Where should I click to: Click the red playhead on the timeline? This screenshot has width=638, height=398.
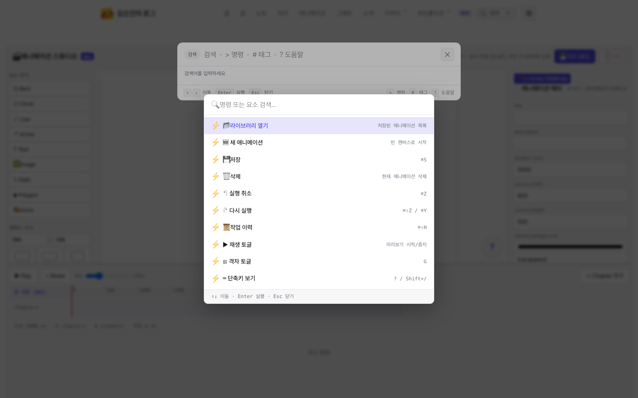[72, 301]
